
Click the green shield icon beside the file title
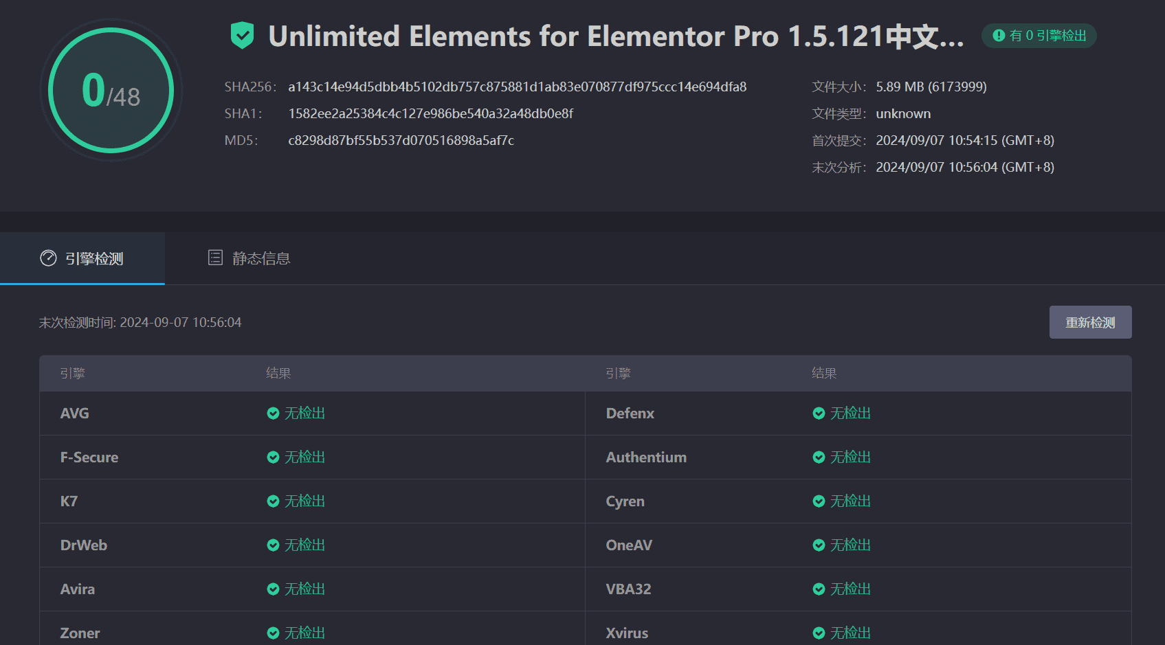click(x=242, y=36)
